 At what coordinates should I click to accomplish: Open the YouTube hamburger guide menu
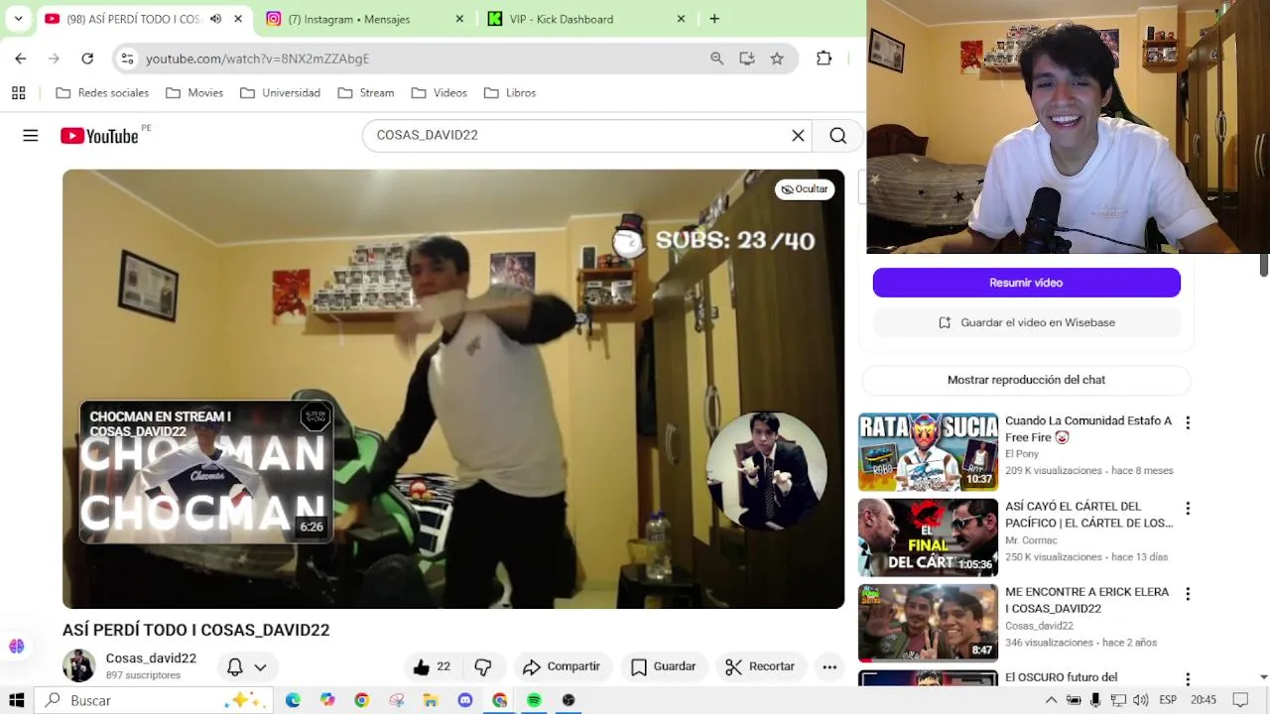pos(31,136)
